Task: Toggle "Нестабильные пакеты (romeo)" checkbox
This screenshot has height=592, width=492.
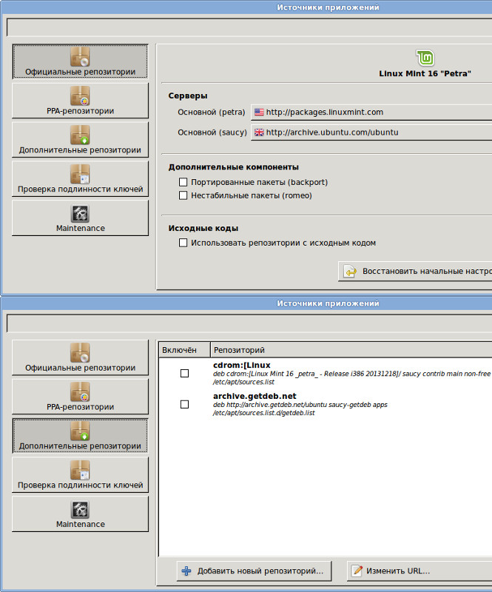Action: click(x=183, y=195)
